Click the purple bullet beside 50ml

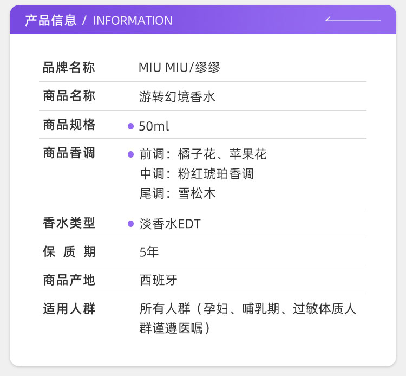click(x=130, y=126)
